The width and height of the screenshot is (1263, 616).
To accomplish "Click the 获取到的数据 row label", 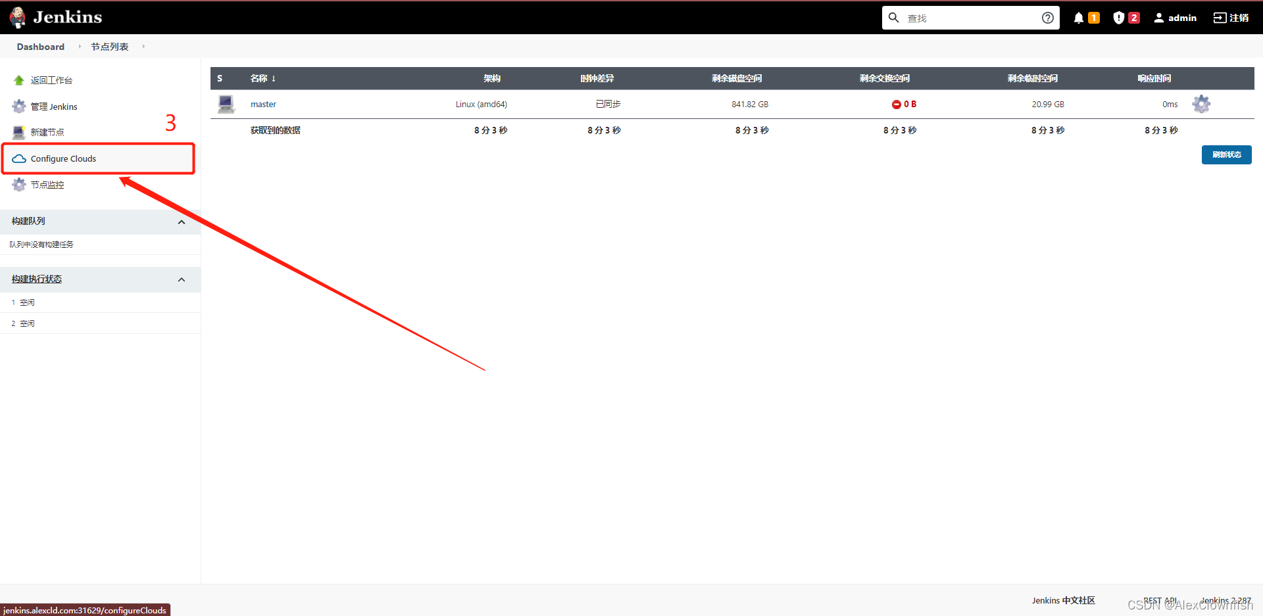I will (x=276, y=130).
